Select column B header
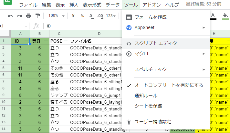This screenshot has width=230, height=133. point(40,34)
